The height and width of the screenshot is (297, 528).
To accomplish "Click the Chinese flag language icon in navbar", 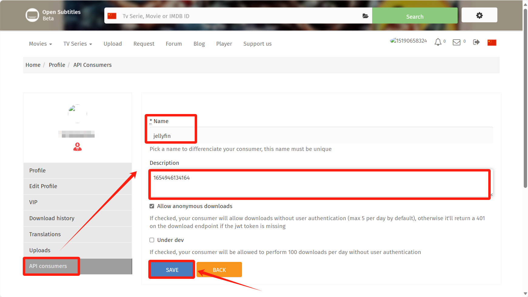I will pos(492,43).
